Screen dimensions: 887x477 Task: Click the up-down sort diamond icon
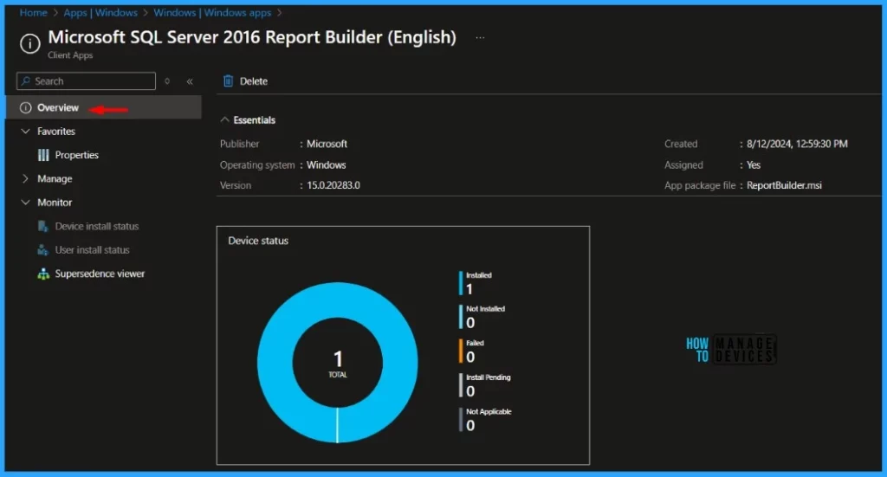coord(167,81)
